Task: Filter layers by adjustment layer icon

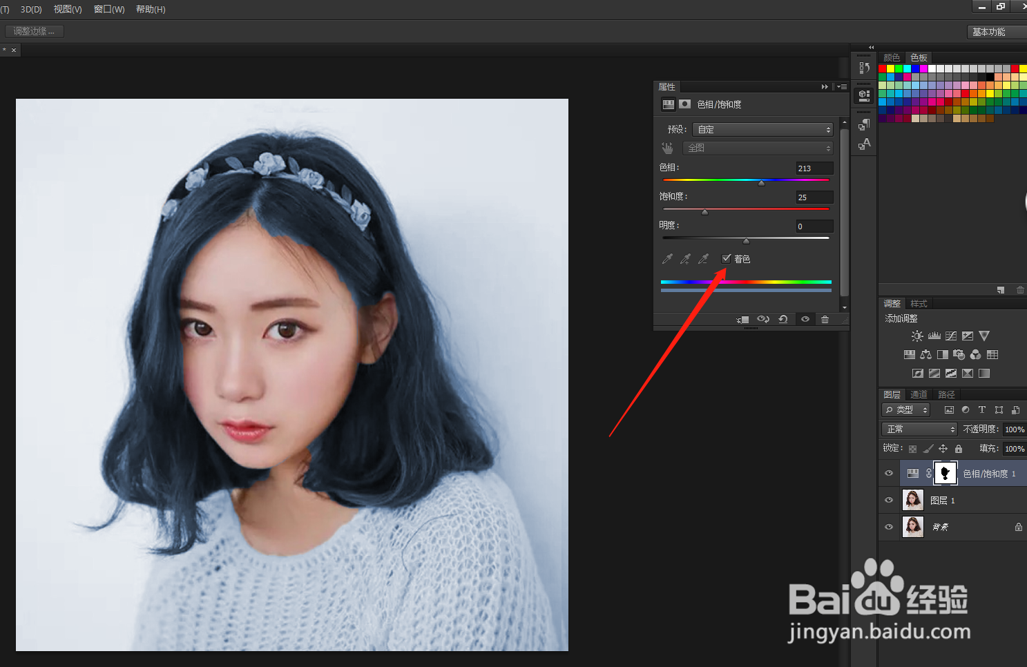Action: click(x=966, y=410)
